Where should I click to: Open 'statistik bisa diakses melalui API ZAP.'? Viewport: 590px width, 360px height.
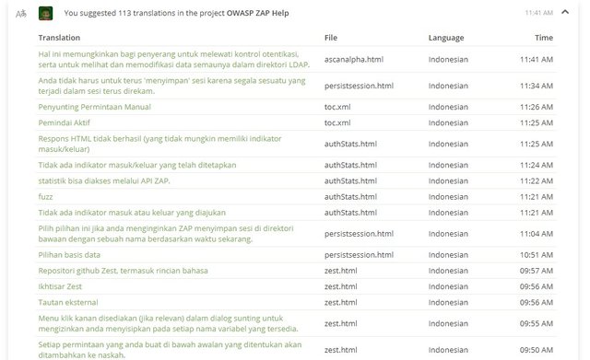click(x=104, y=180)
